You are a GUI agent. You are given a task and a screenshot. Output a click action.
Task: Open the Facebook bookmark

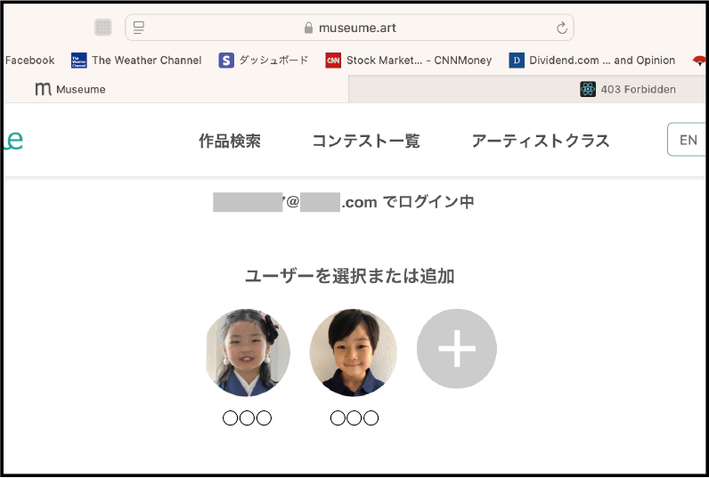(29, 61)
